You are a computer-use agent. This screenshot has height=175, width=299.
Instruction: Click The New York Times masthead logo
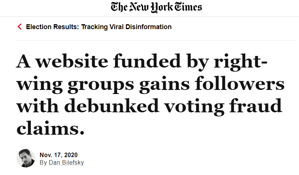pyautogui.click(x=156, y=7)
